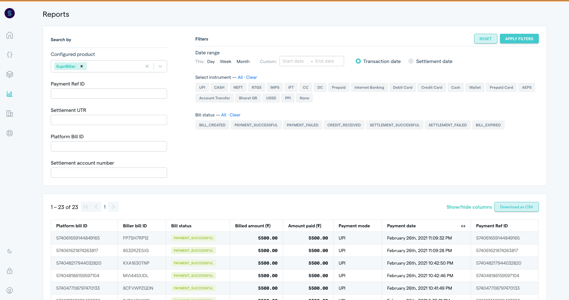Image resolution: width=569 pixels, height=300 pixels.
Task: Select the Month date range option
Action: (243, 61)
